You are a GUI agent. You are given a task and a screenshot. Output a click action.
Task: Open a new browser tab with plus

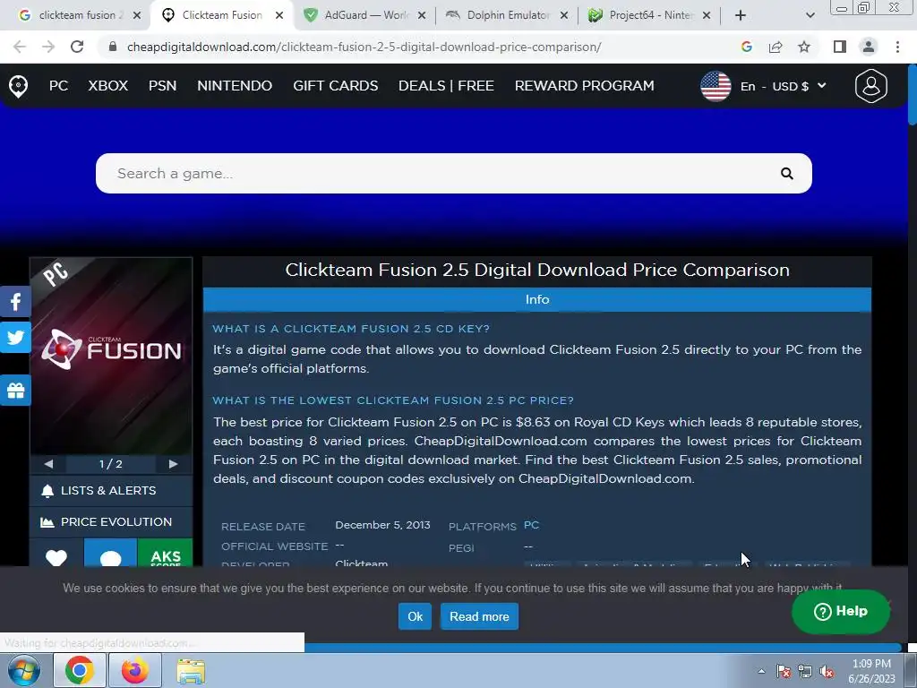pyautogui.click(x=741, y=15)
